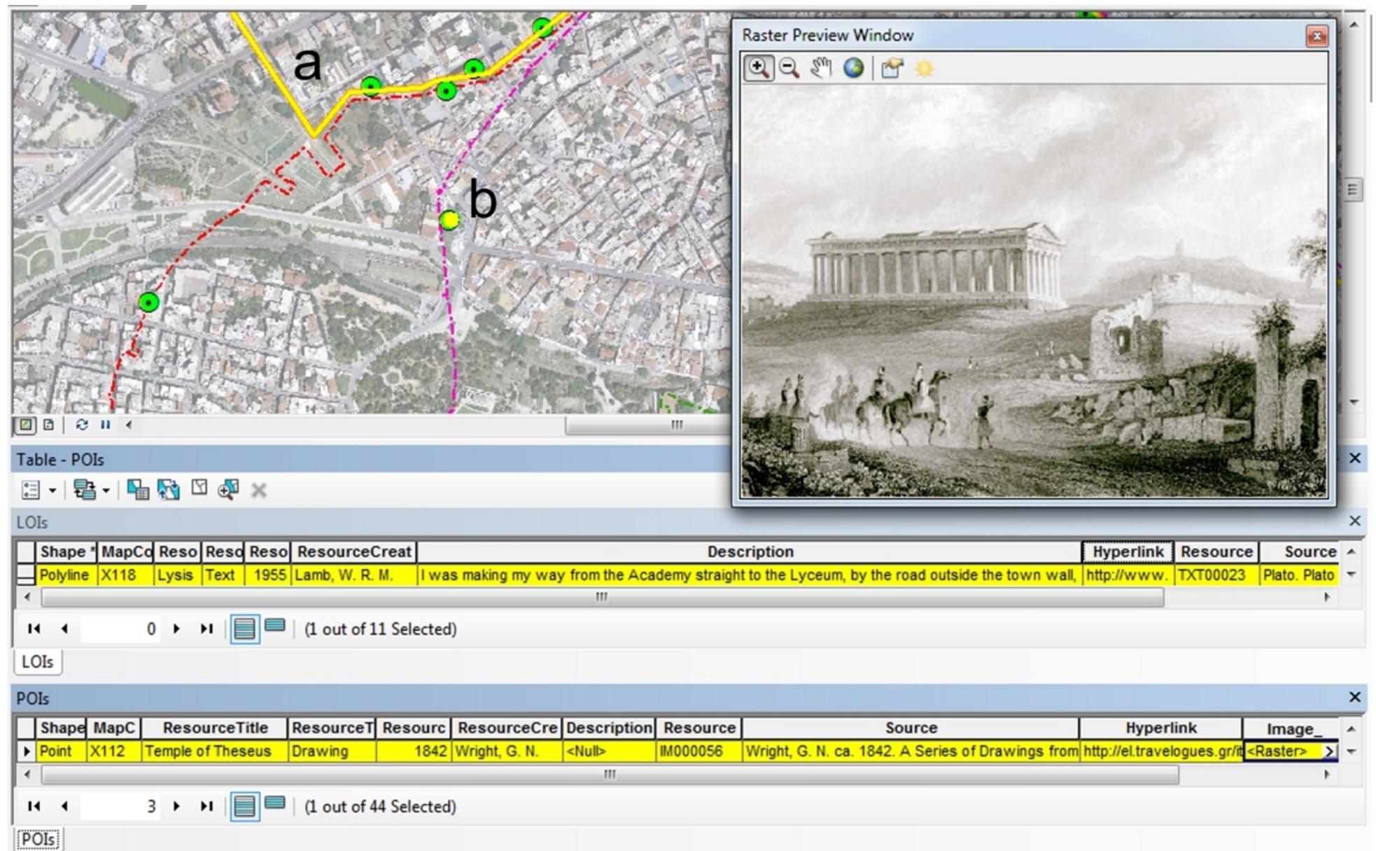
Task: Click sun effects icon in Raster Preview
Action: point(924,68)
